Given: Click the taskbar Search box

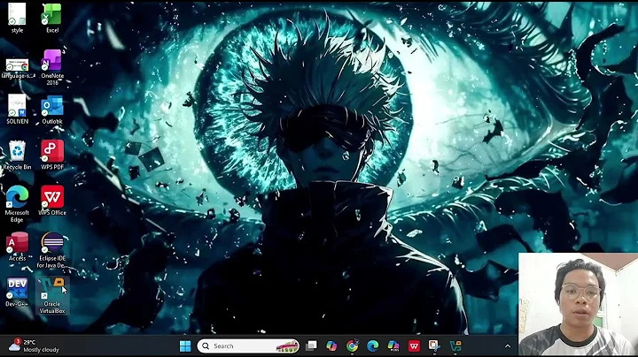Looking at the screenshot, I should [x=249, y=346].
